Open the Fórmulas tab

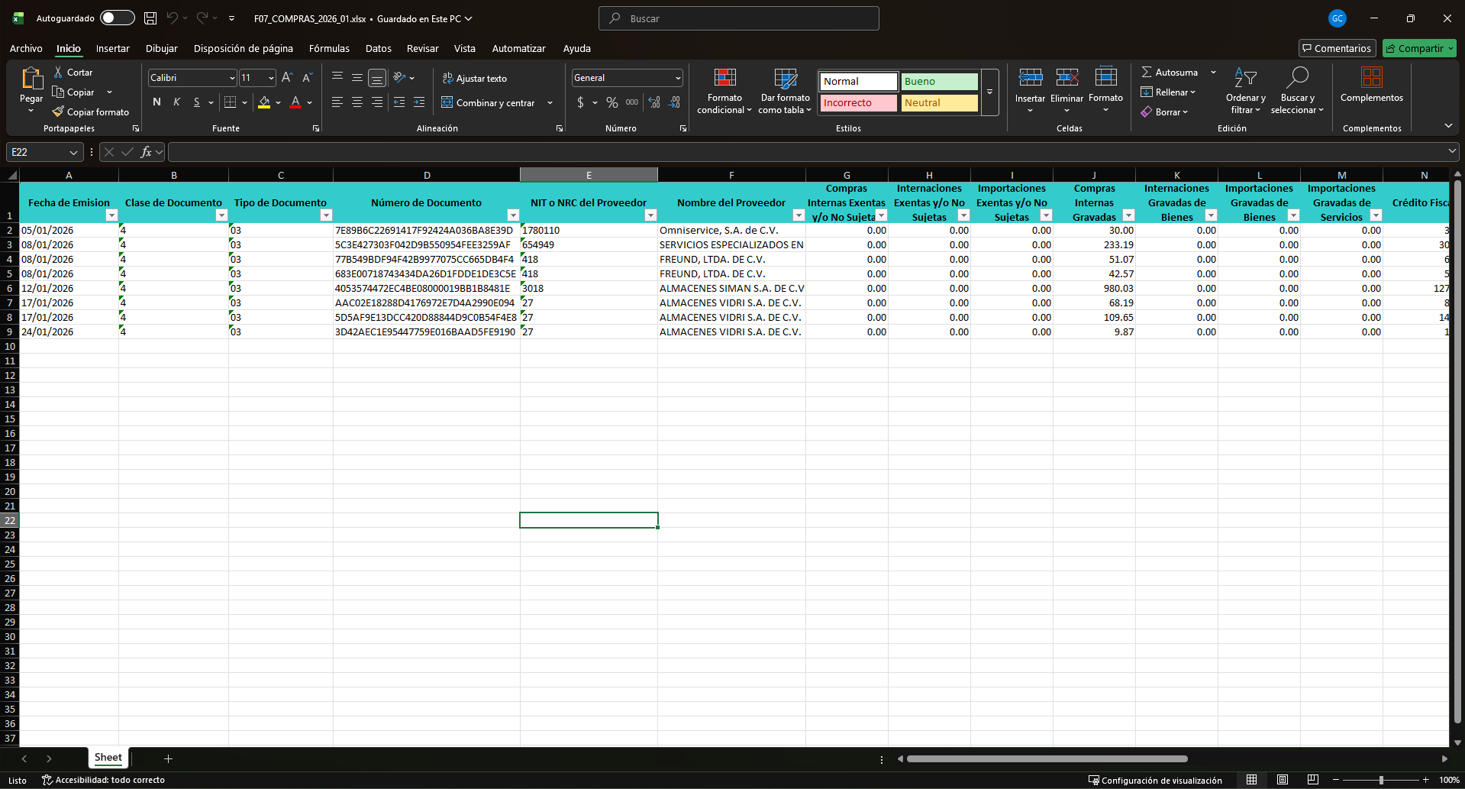[x=329, y=48]
